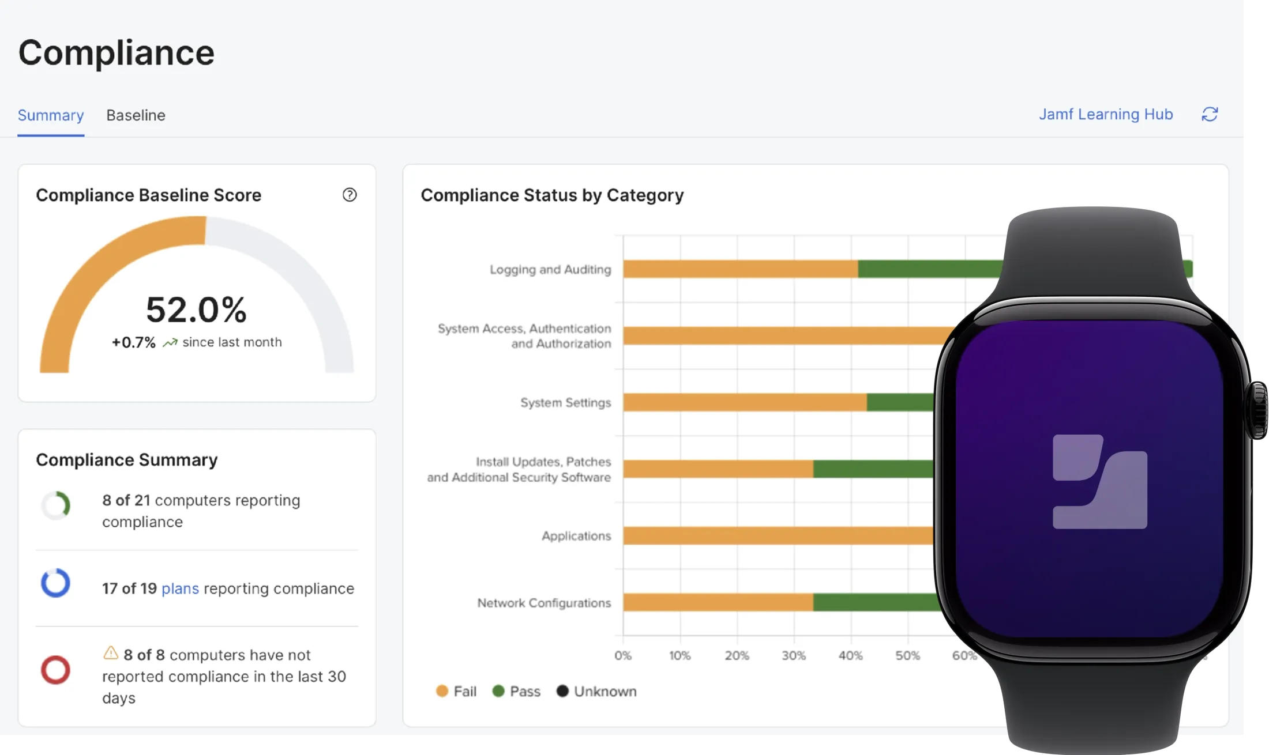Toggle the Pass legend item
Image resolution: width=1269 pixels, height=755 pixels.
click(x=516, y=691)
